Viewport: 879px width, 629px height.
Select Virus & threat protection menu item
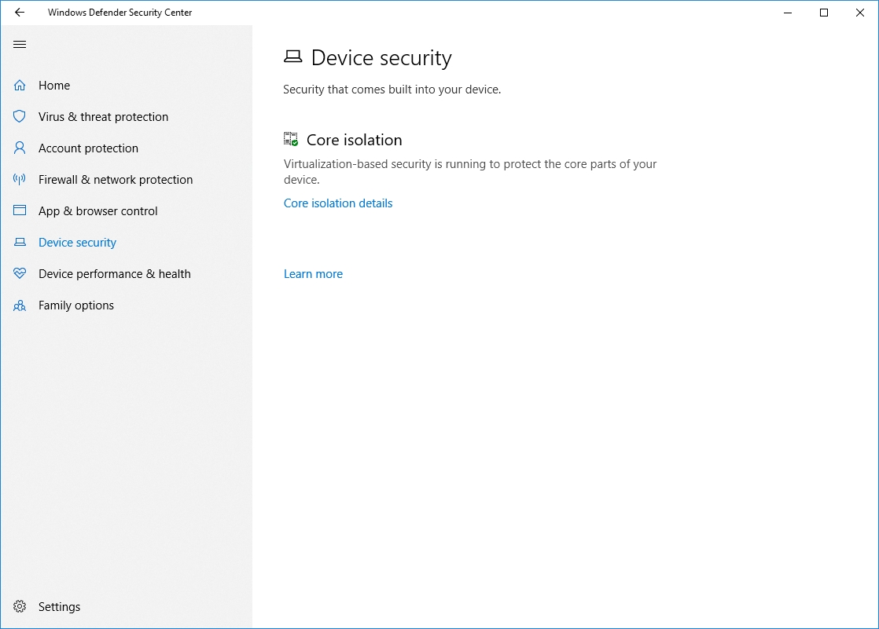coord(103,117)
